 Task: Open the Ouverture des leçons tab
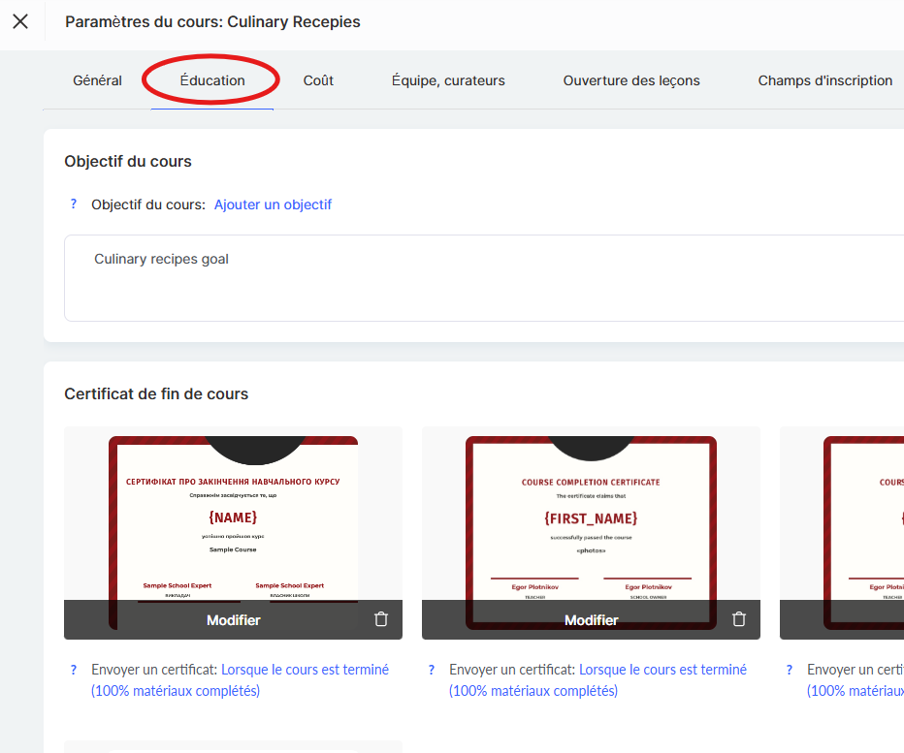tap(631, 80)
